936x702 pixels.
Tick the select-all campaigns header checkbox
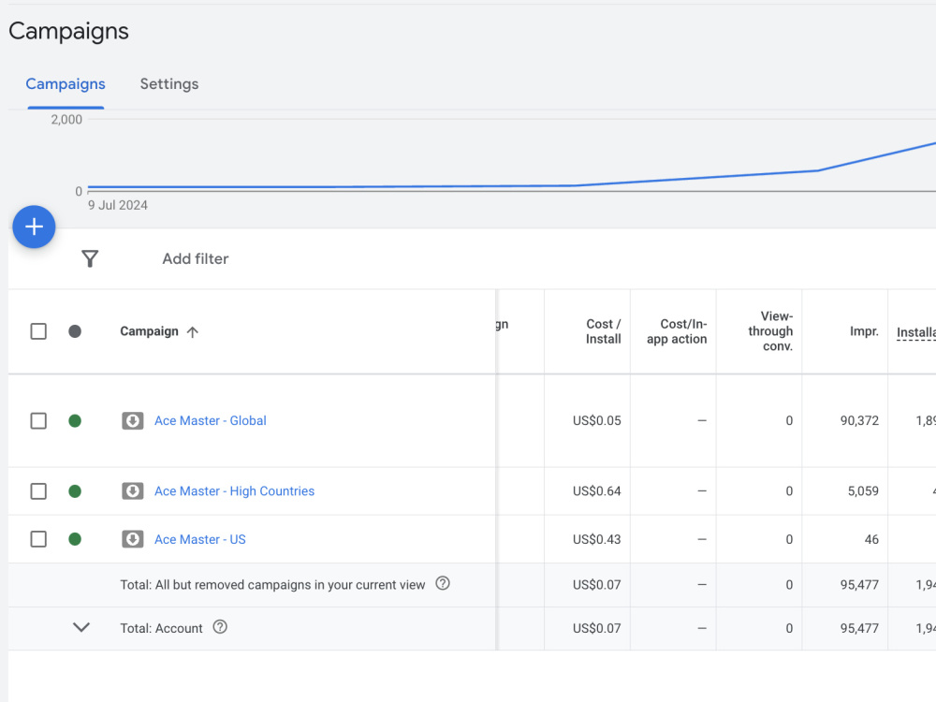pyautogui.click(x=38, y=331)
